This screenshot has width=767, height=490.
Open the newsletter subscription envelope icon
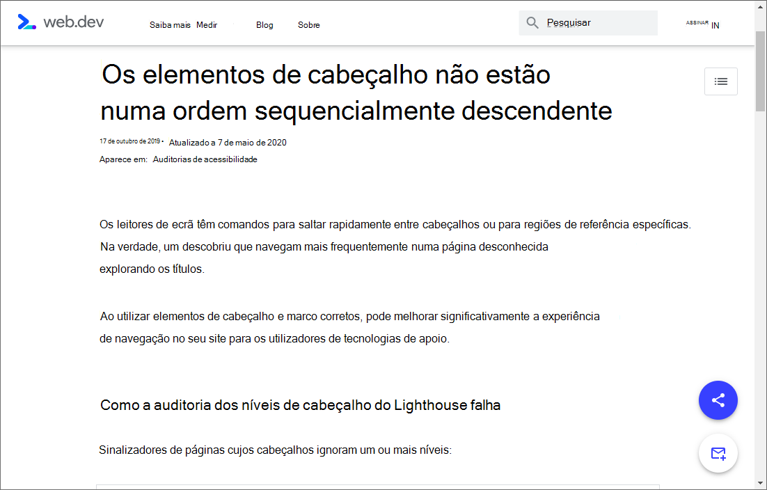click(x=718, y=453)
